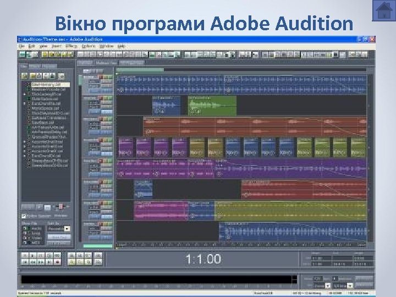
Task: Open the time signature dropdown at bottom right
Action: coord(350,285)
